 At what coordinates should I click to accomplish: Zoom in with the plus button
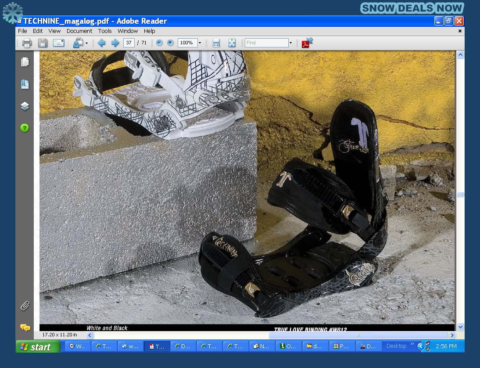click(171, 43)
